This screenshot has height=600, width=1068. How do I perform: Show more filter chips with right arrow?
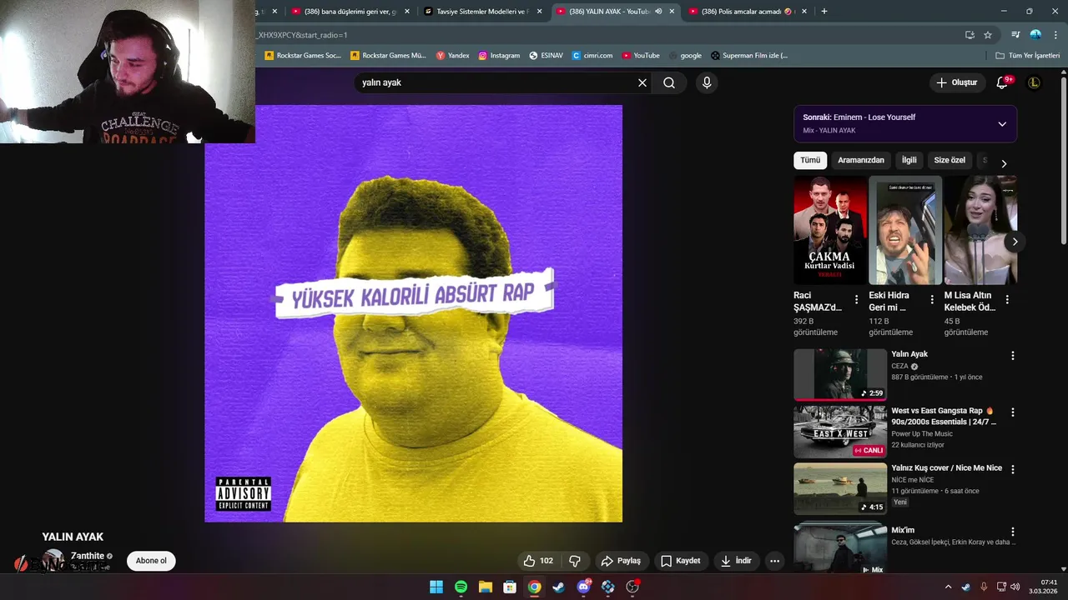1004,163
